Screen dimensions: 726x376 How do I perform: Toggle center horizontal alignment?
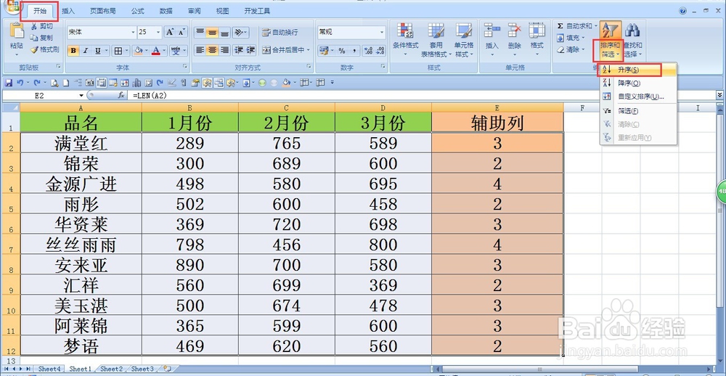click(212, 49)
